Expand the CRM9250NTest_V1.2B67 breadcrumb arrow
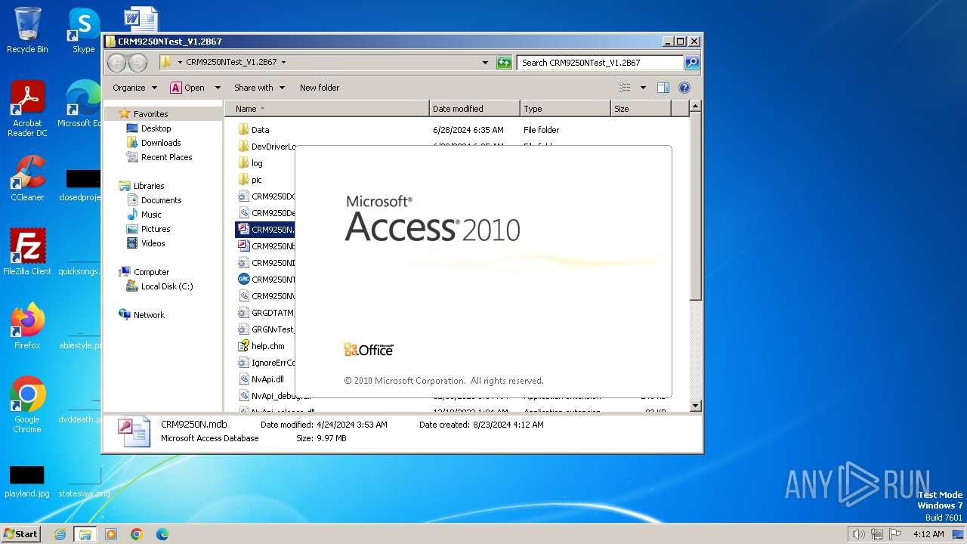 (x=283, y=63)
